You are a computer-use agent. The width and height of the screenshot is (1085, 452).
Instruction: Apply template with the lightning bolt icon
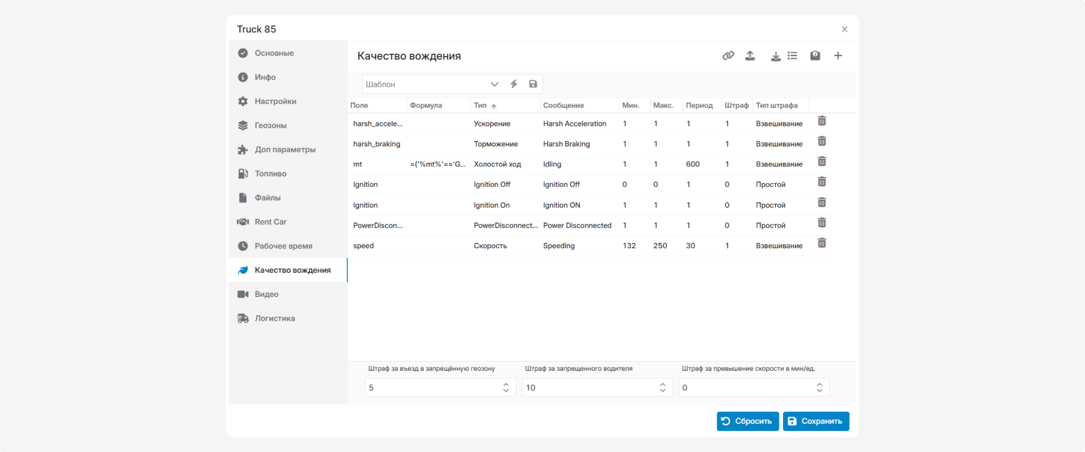(514, 84)
